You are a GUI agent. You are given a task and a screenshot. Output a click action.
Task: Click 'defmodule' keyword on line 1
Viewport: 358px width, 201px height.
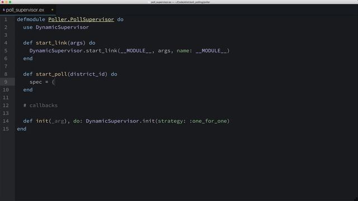(x=31, y=20)
